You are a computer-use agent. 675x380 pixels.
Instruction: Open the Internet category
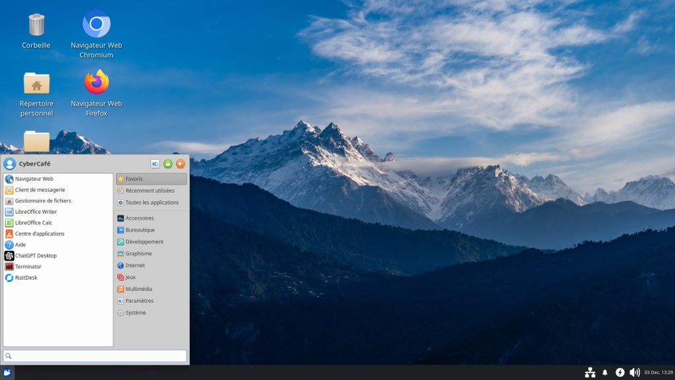coord(134,265)
